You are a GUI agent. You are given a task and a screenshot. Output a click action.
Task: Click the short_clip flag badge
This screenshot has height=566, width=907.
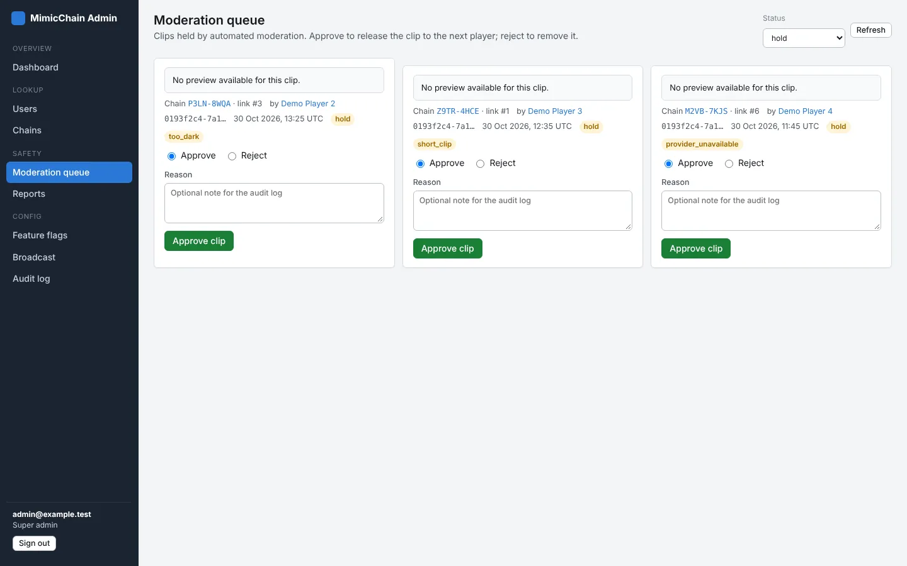(x=435, y=144)
